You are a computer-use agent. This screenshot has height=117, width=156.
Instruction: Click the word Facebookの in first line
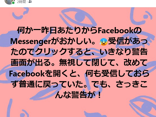120,31
